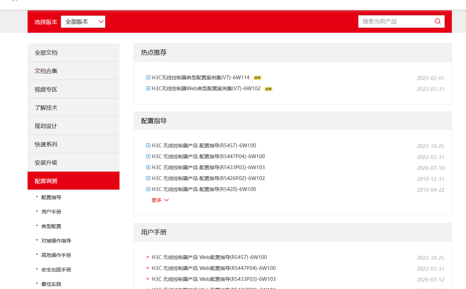The height and width of the screenshot is (289, 466).
Task: Open H3C无线控制器Web典型配置案例集(V7)-6W102 link
Action: click(x=206, y=88)
